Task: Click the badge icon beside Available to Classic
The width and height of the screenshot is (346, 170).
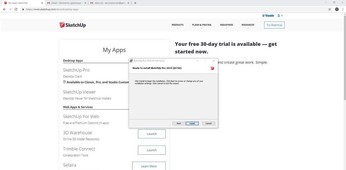Action: (64, 82)
